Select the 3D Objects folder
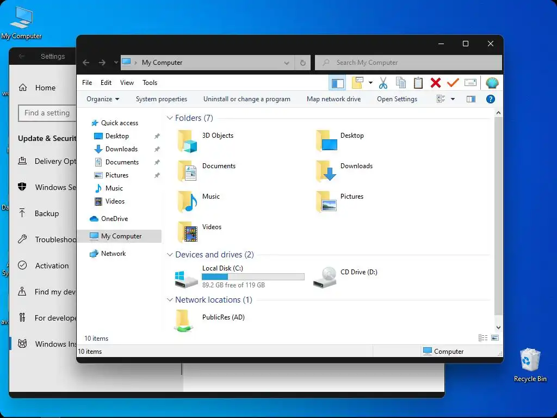The height and width of the screenshot is (418, 557). (x=205, y=141)
